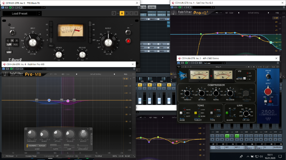
Task: Open the Help menu in Pro-MB
Action: [x=126, y=74]
